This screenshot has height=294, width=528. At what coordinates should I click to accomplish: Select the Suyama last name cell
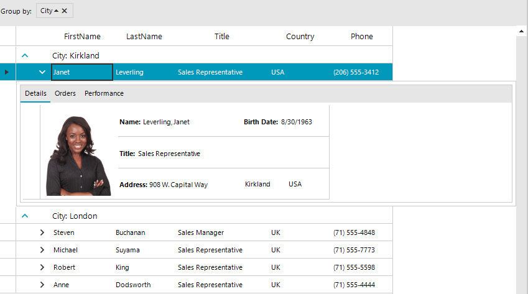[x=144, y=250]
